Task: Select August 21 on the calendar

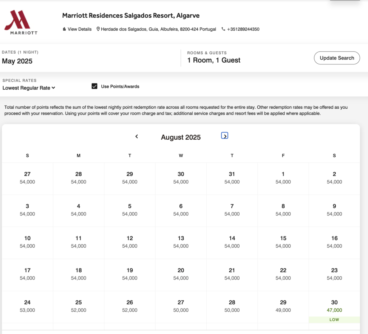Action: [232, 275]
